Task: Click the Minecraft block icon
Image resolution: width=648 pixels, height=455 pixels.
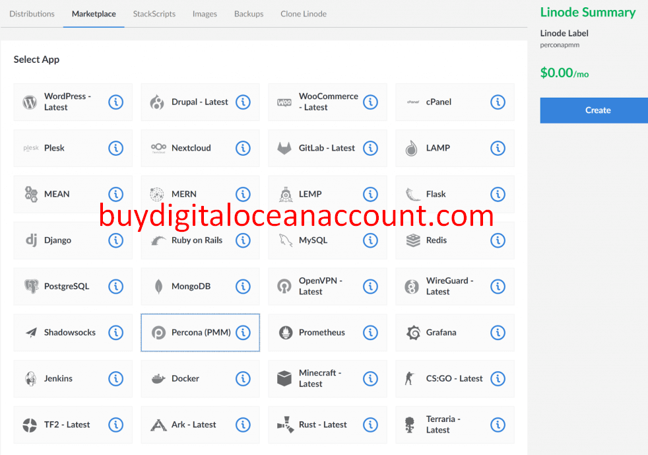Action: click(284, 378)
